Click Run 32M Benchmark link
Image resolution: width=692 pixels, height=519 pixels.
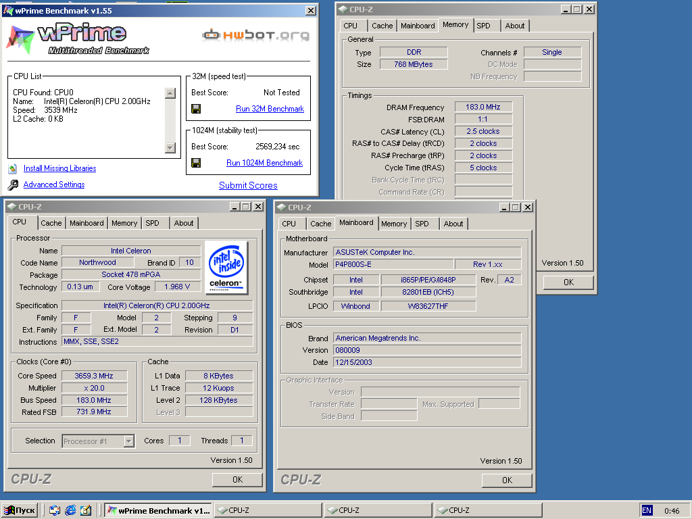(270, 109)
